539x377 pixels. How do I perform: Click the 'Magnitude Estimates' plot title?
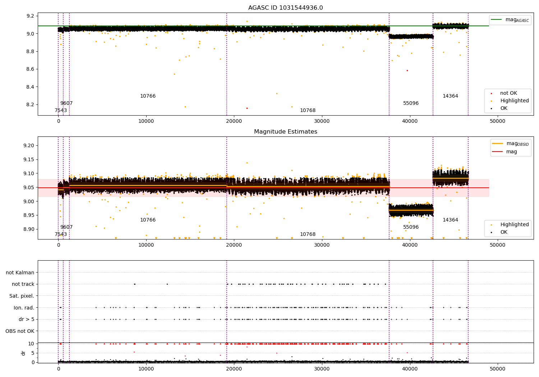pos(286,132)
